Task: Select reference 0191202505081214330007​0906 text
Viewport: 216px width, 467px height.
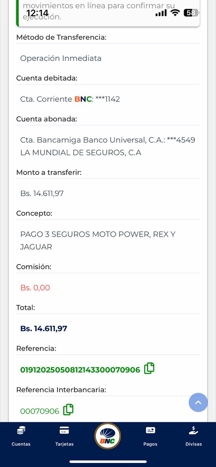Action: [x=80, y=370]
